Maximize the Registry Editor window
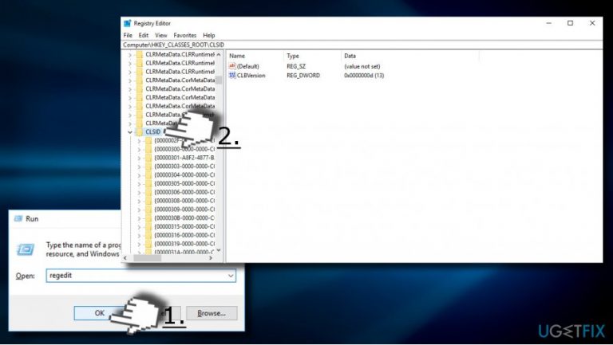This screenshot has width=613, height=345. coord(571,23)
